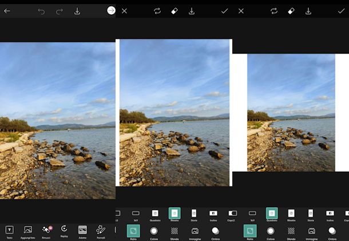The height and width of the screenshot is (241, 349).
Task: Choose the 16:9 ratio in the right screen
Action: [252, 215]
